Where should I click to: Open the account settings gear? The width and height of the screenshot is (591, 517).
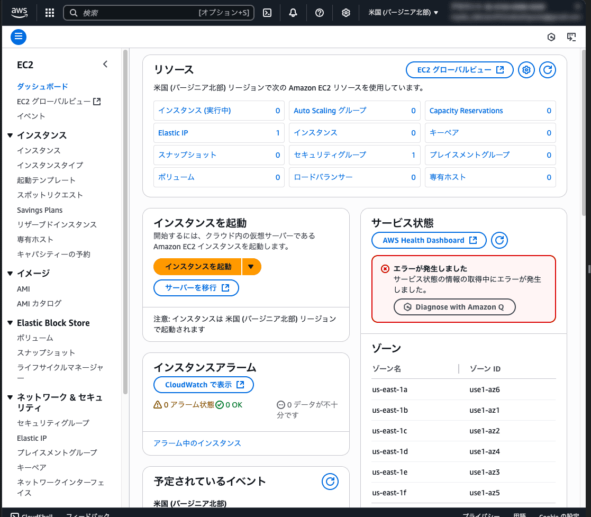tap(345, 13)
